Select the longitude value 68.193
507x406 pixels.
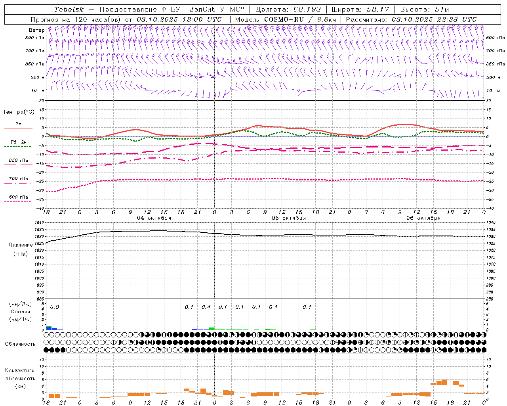[306, 10]
